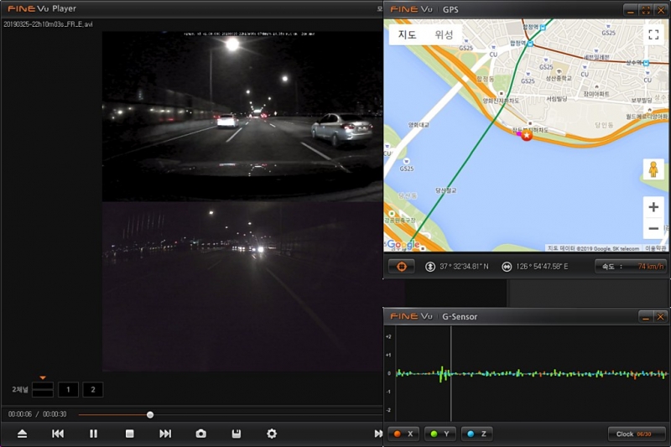
Task: Click the latitude icon in the GPS bar
Action: [430, 267]
